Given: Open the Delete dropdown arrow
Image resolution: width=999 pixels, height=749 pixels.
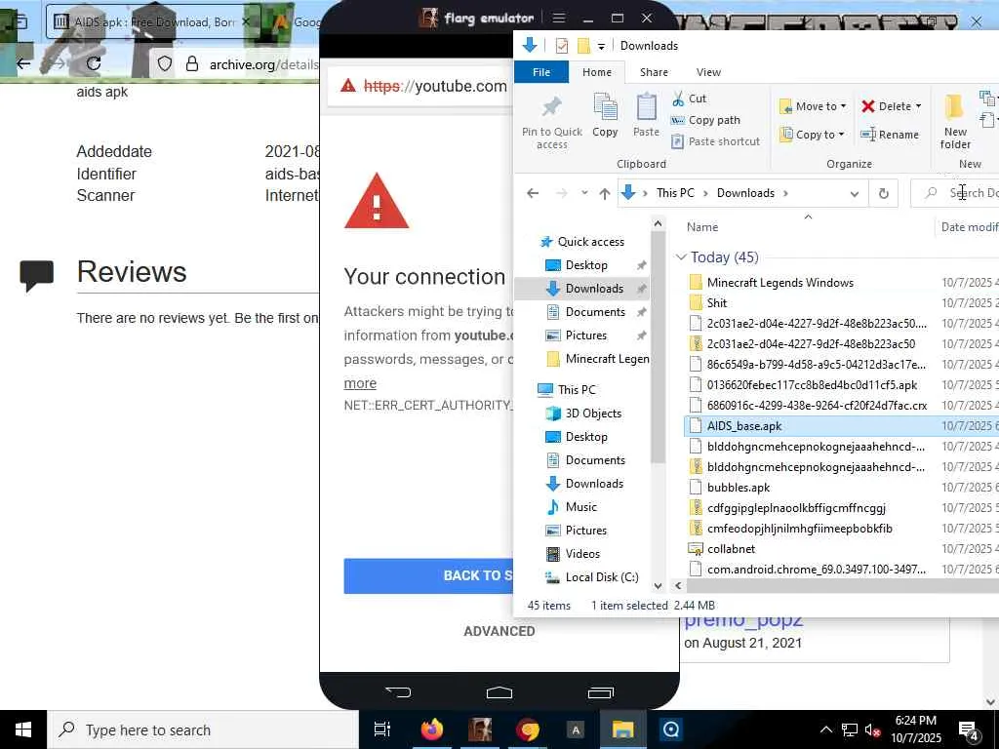Looking at the screenshot, I should 918,106.
